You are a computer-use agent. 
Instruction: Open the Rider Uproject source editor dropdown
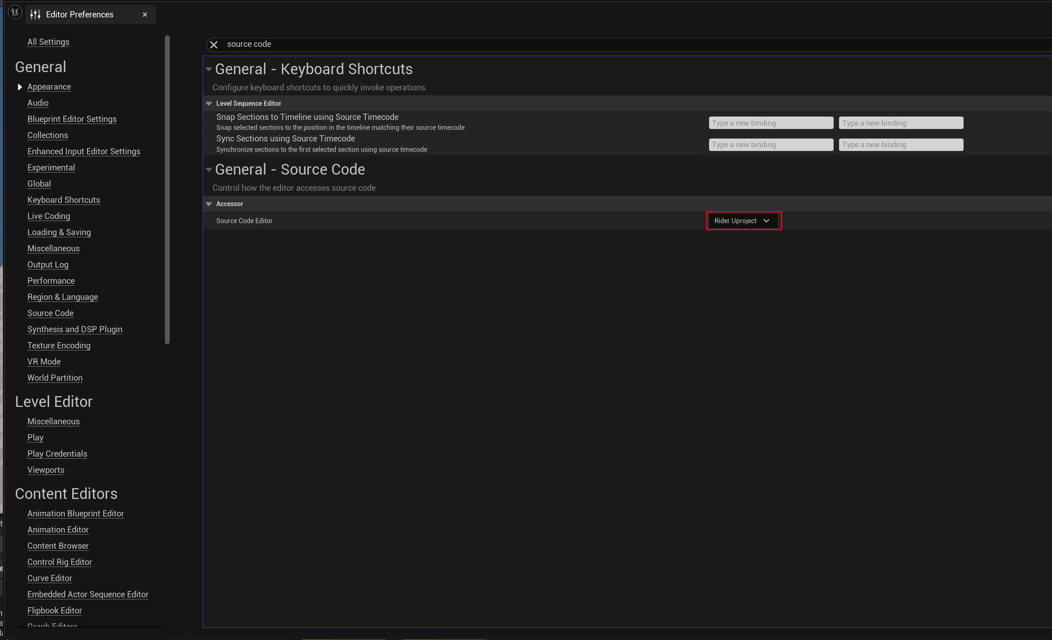click(742, 221)
